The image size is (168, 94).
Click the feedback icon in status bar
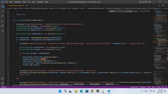[x=163, y=87]
